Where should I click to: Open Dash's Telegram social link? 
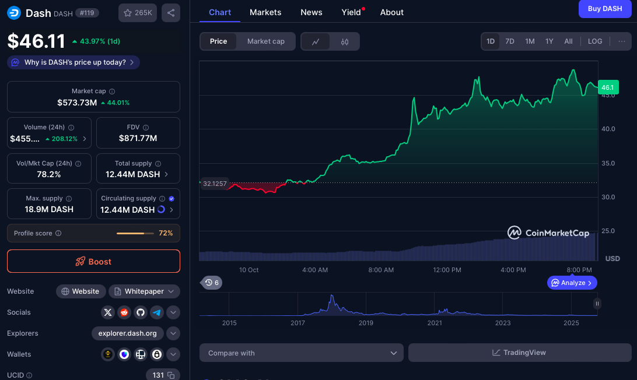(x=156, y=312)
